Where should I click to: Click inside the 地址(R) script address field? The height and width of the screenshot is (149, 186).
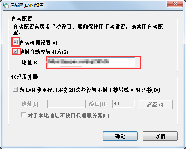click(91, 62)
